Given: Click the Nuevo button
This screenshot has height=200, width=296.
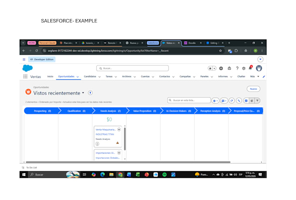Looking at the screenshot, I should (253, 89).
